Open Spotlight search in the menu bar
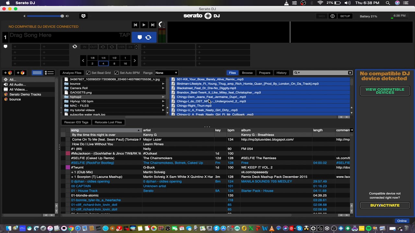 [388, 3]
